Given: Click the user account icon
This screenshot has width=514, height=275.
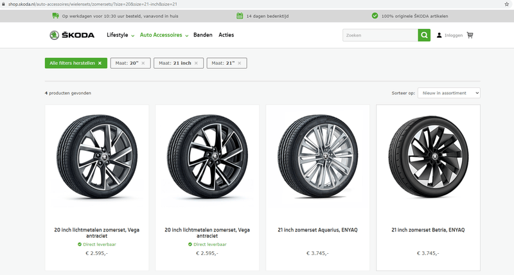Looking at the screenshot, I should 439,35.
